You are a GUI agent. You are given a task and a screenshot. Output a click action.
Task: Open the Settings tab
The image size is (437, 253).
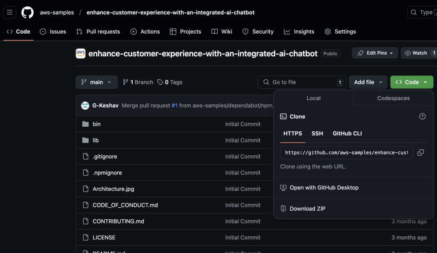point(340,32)
